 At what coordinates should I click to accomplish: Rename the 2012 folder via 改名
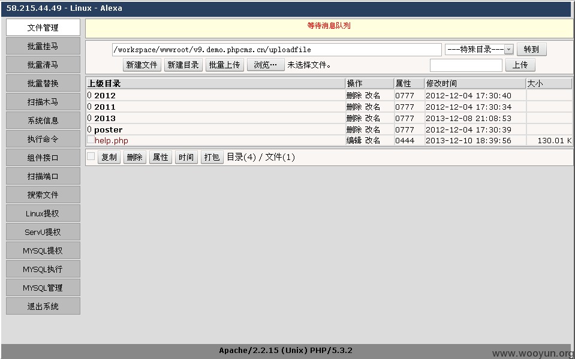coord(372,96)
